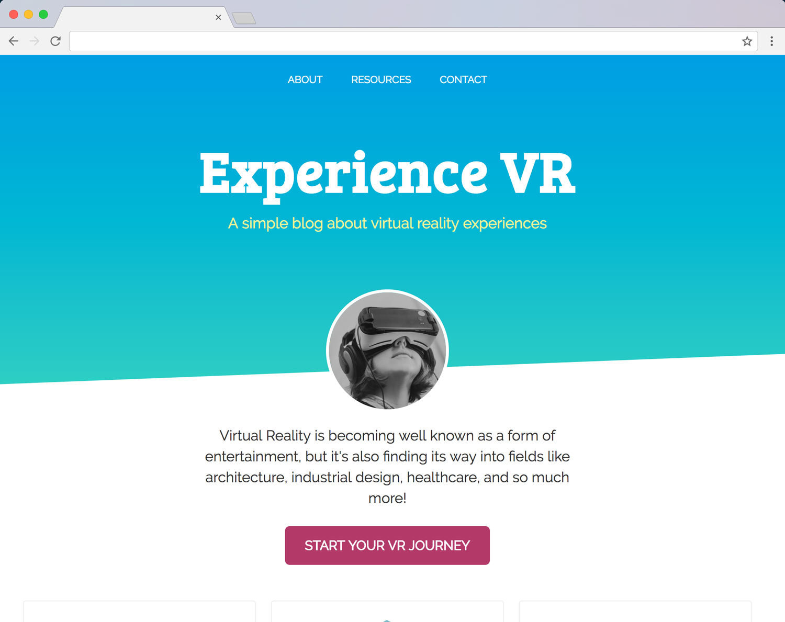Close the current browser tab

218,17
